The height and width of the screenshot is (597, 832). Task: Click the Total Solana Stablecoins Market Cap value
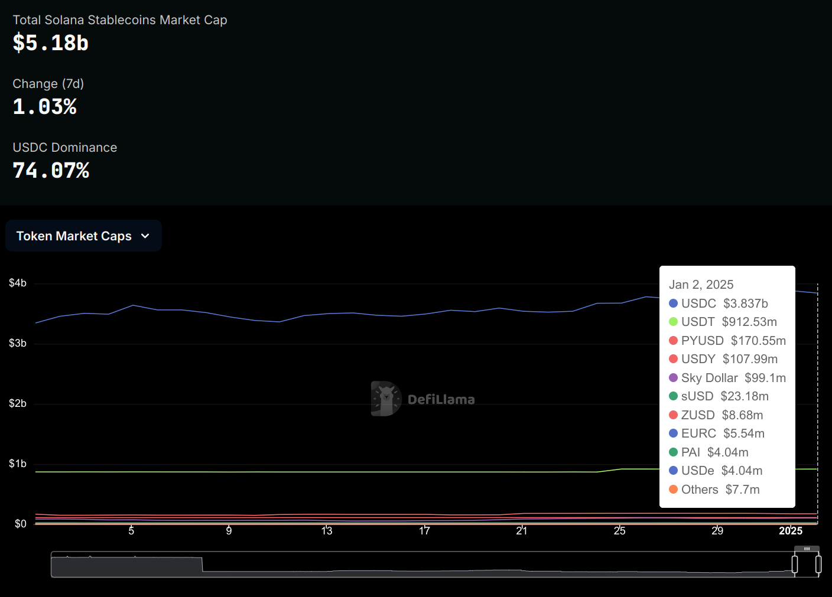(50, 43)
